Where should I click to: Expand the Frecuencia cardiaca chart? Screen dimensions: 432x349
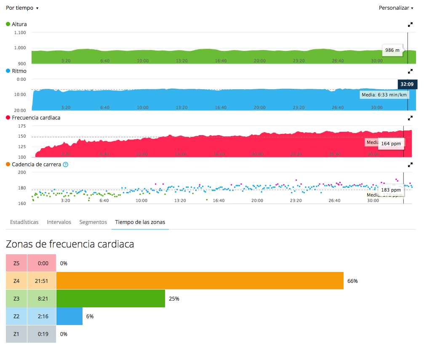click(410, 118)
